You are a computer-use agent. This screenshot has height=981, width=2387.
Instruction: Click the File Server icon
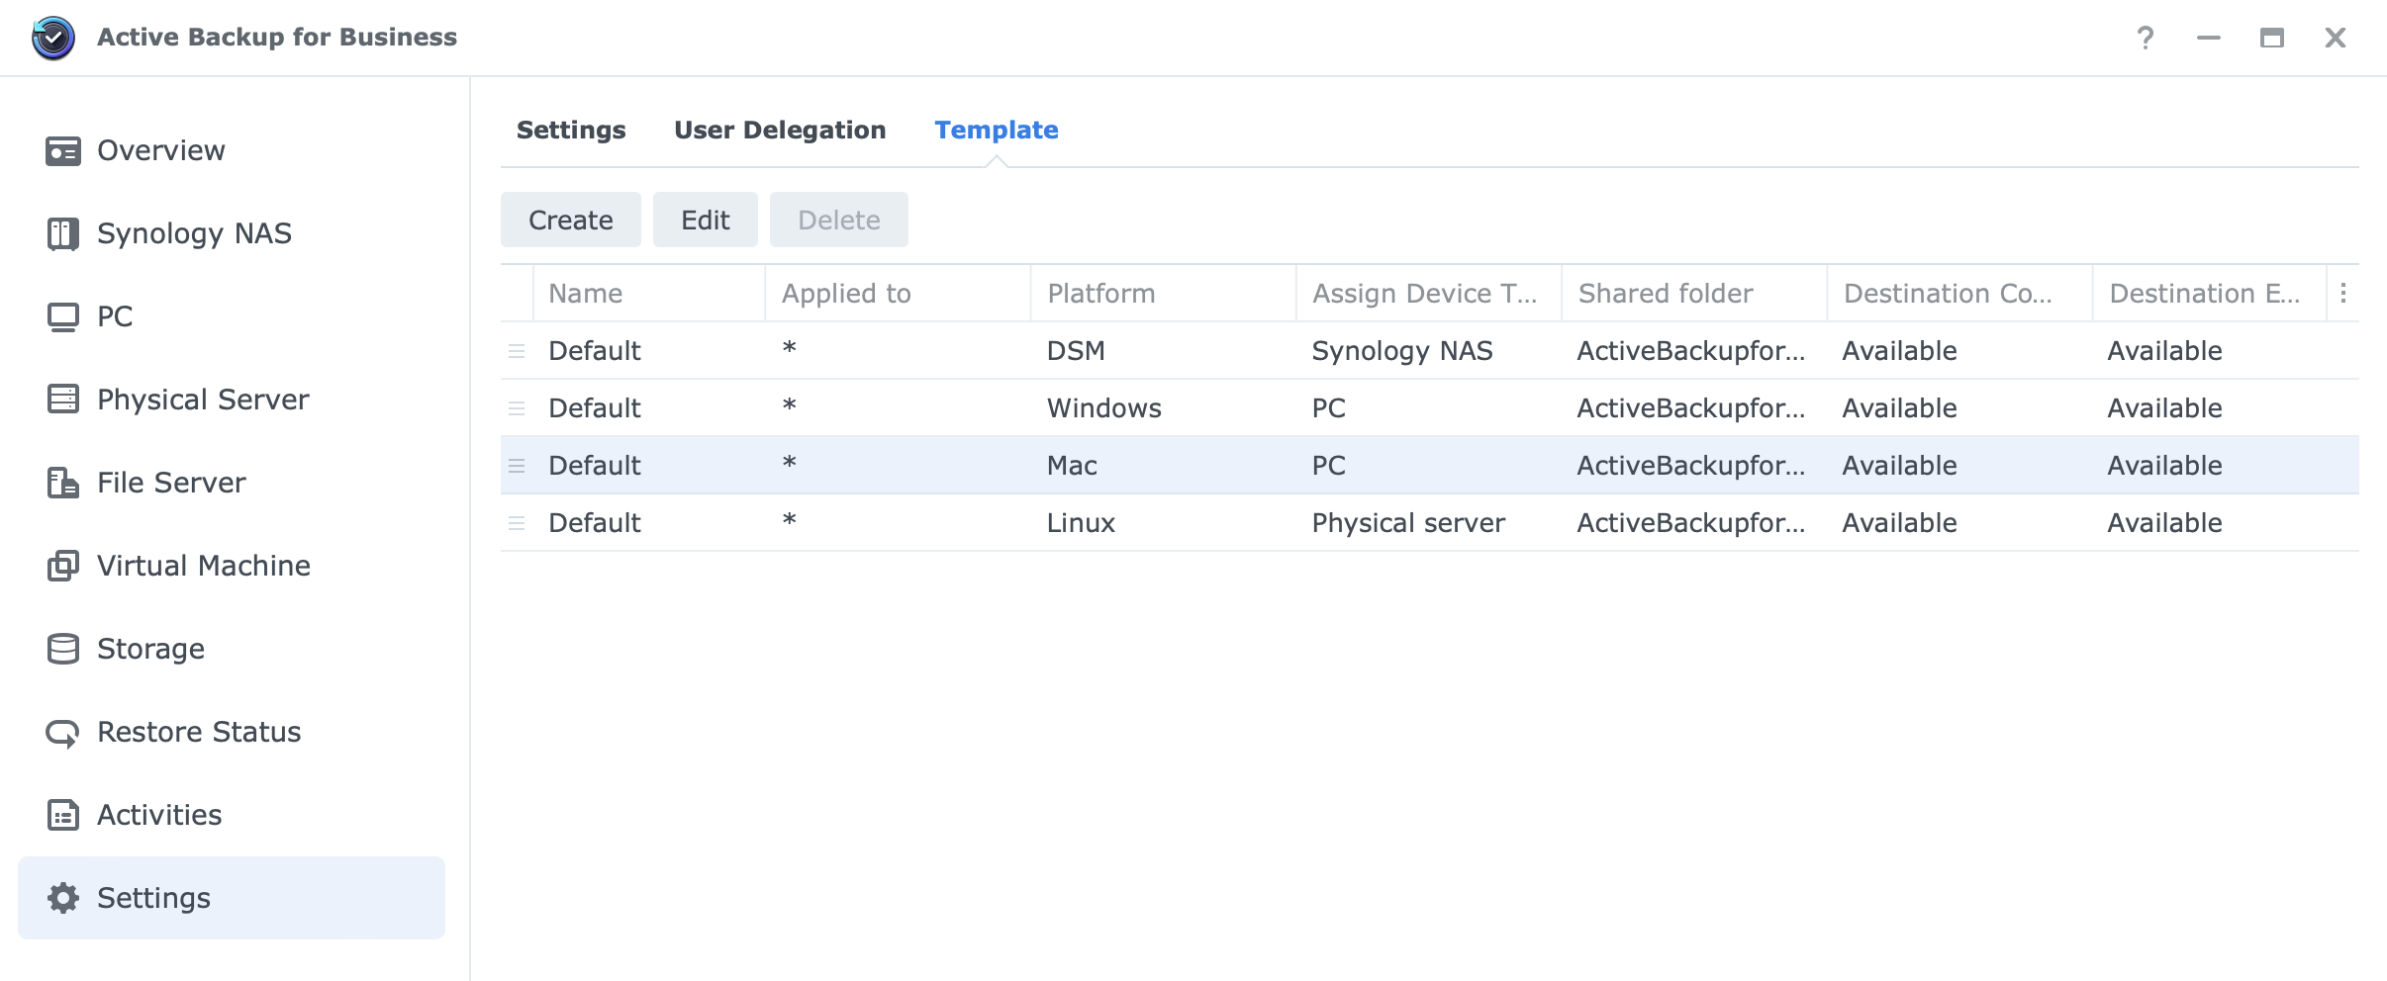[x=63, y=483]
